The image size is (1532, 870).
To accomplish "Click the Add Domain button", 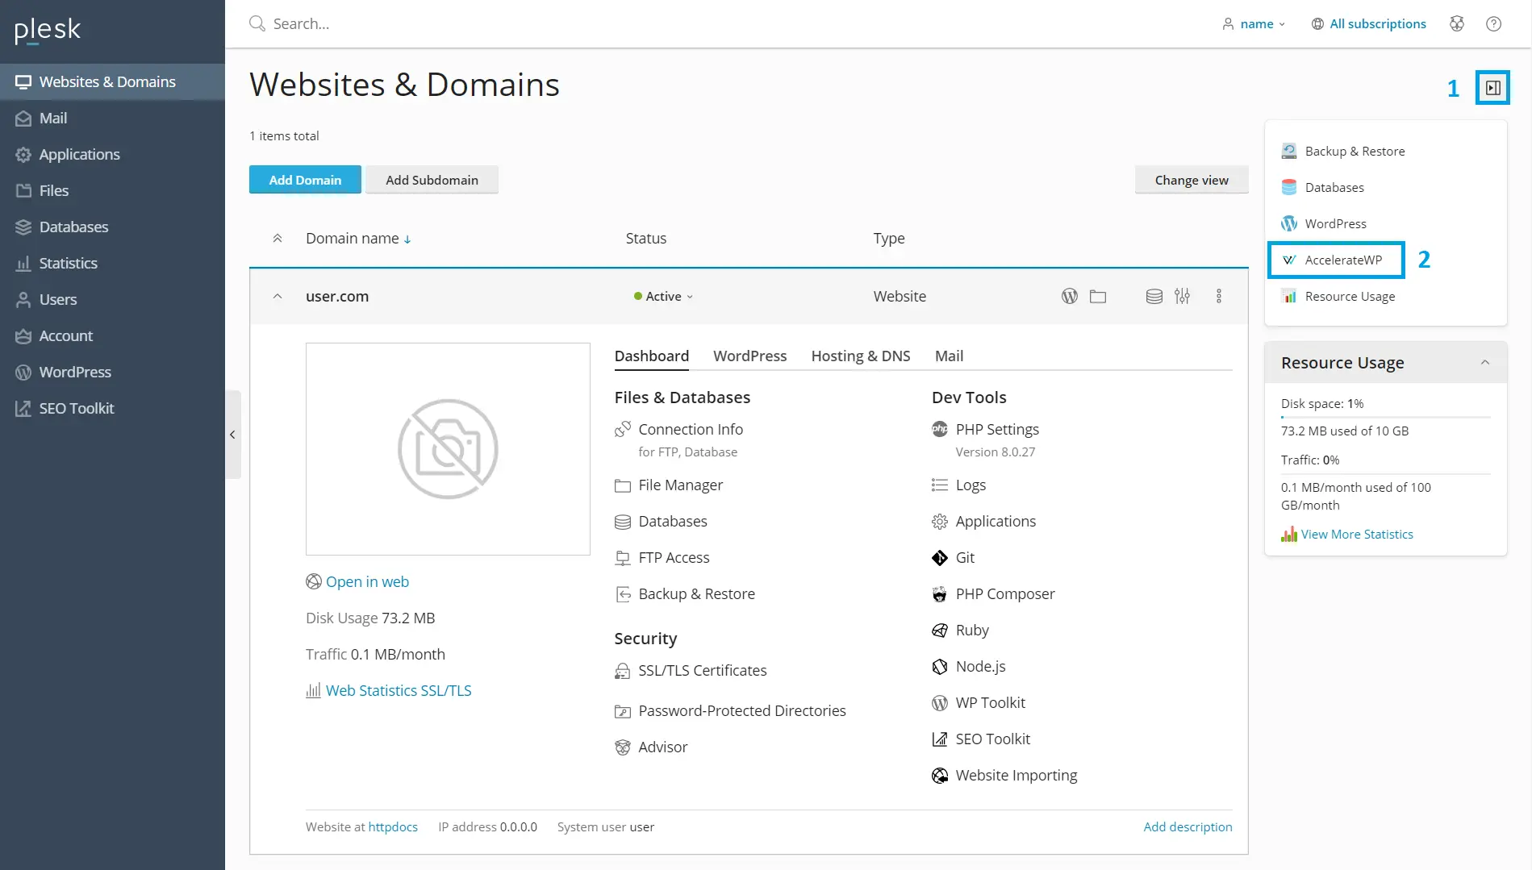I will (x=305, y=180).
